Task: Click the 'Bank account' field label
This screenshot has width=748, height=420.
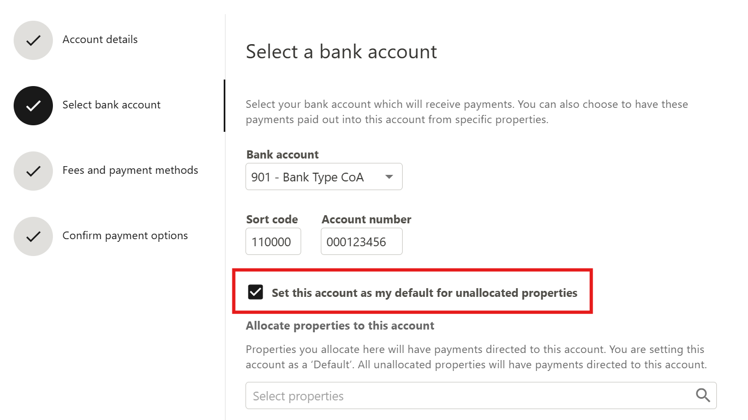Action: pyautogui.click(x=283, y=155)
